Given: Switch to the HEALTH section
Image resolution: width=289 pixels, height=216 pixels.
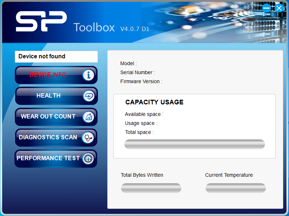Looking at the screenshot, I should (56, 96).
